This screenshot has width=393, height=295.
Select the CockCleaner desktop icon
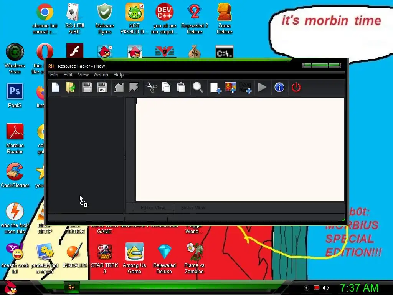[x=15, y=175]
